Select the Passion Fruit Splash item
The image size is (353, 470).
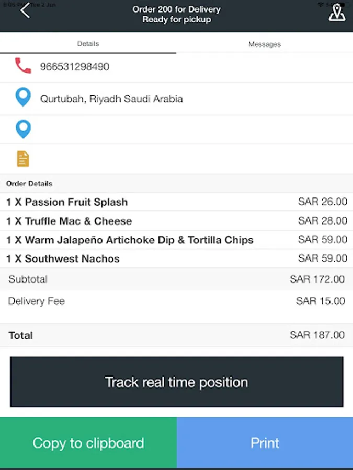coord(67,202)
